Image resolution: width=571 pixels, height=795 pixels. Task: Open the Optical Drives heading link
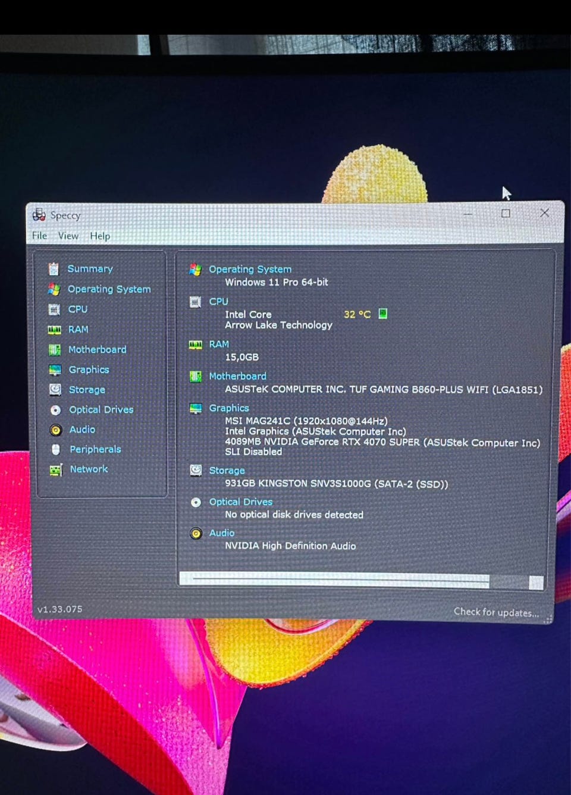[x=240, y=502]
